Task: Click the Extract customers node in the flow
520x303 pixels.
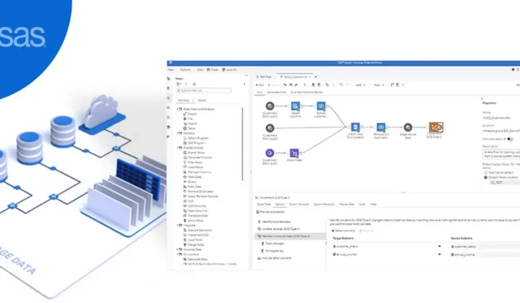Action: point(321,106)
